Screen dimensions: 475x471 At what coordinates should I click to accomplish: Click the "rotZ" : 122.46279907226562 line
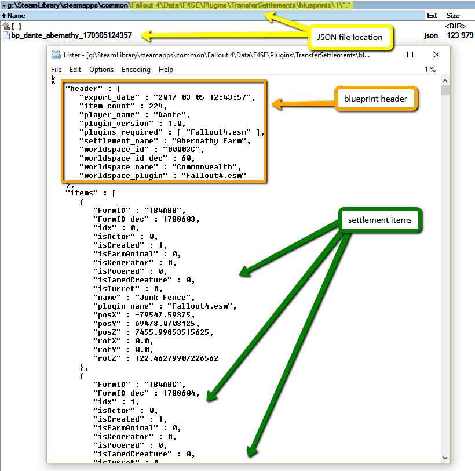pyautogui.click(x=156, y=358)
